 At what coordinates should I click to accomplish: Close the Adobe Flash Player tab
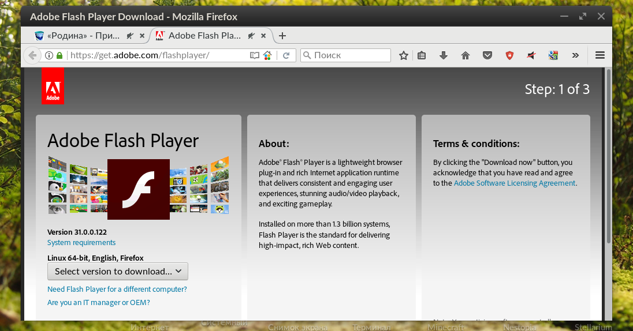pos(263,36)
